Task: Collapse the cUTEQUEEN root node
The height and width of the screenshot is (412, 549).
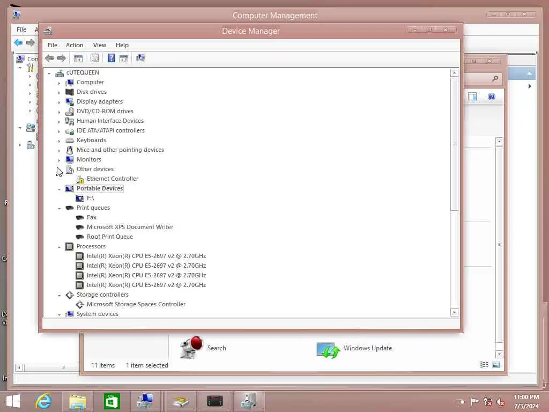Action: click(49, 73)
